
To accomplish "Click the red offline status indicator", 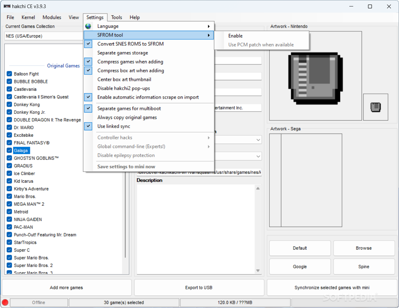I will pyautogui.click(x=5, y=303).
